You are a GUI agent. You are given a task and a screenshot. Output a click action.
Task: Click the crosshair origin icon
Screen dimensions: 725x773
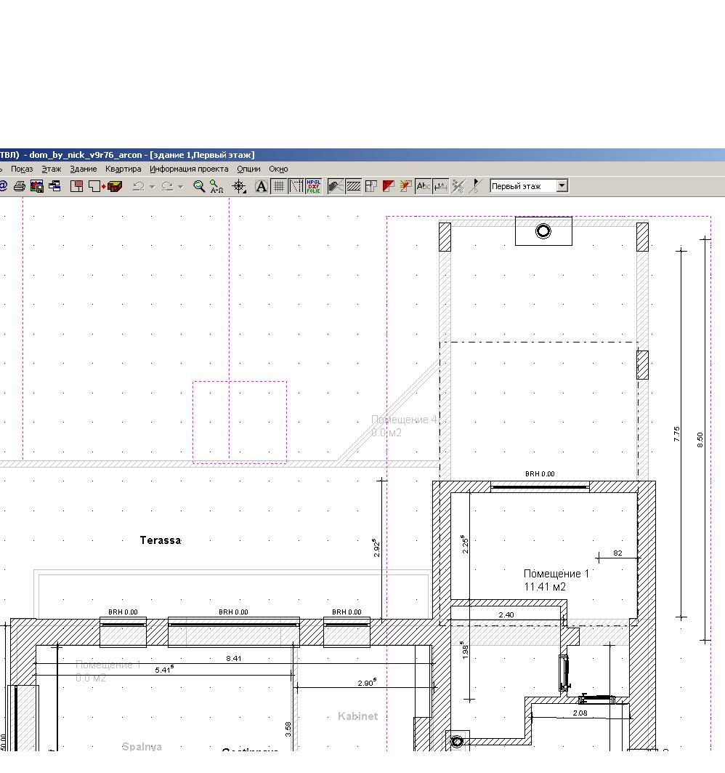240,186
